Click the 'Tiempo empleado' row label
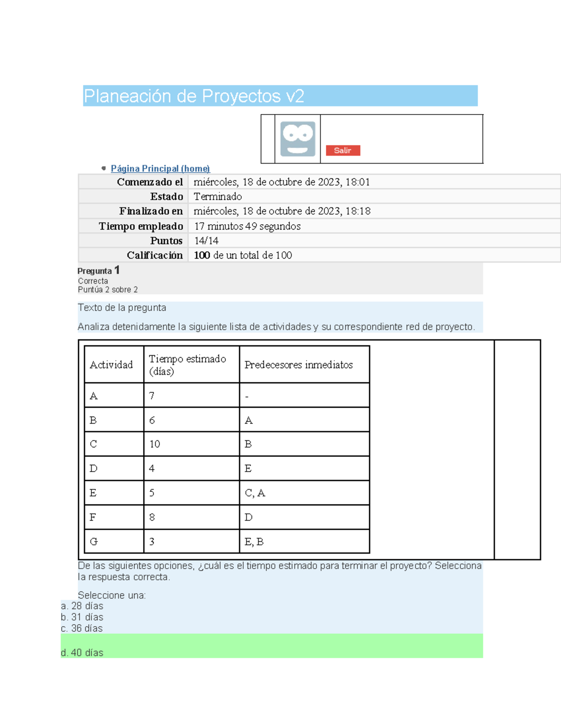Viewport: 561px width, 726px height. click(x=141, y=226)
